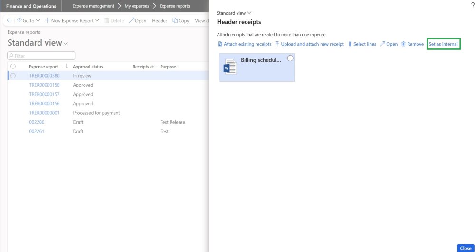Click Expense reports breadcrumb
Image resolution: width=475 pixels, height=252 pixels.
click(x=175, y=6)
